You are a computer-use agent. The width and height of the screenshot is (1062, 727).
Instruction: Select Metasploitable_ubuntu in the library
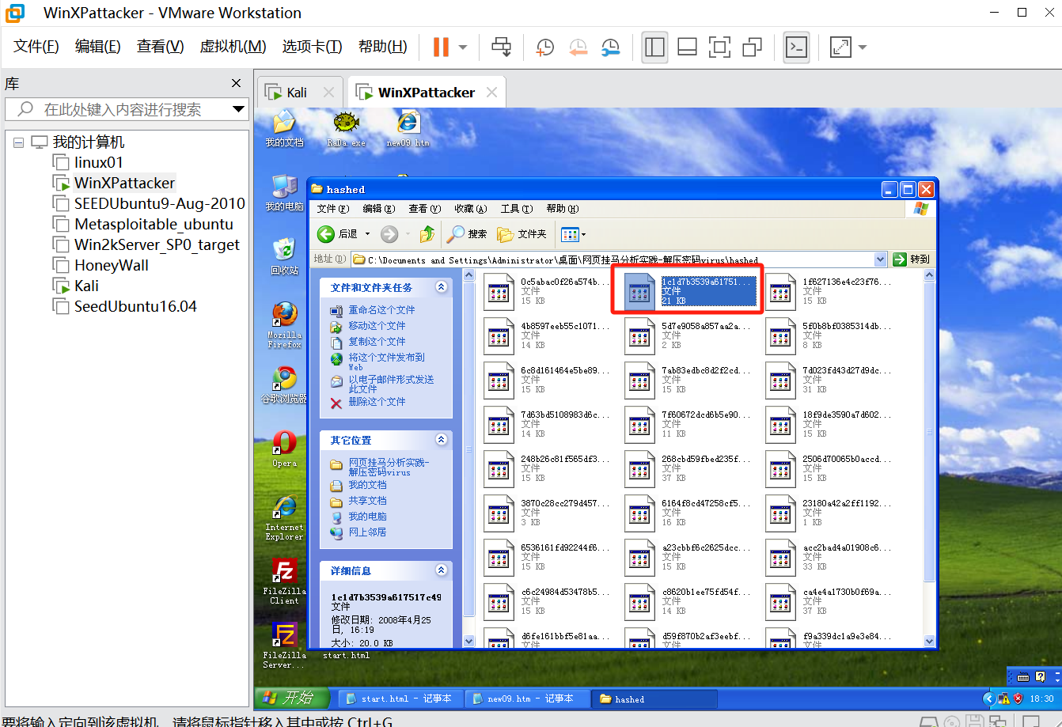point(154,224)
